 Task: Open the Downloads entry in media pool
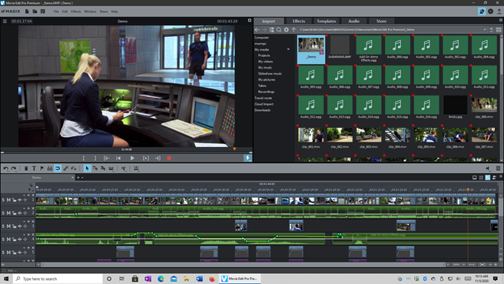(262, 110)
